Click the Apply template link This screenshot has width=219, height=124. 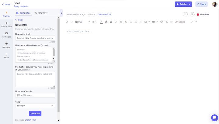point(21,6)
